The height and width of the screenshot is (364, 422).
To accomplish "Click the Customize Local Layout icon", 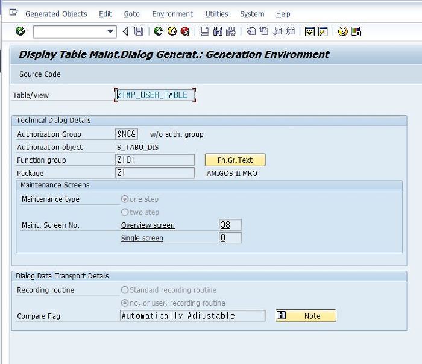I will click(x=356, y=31).
